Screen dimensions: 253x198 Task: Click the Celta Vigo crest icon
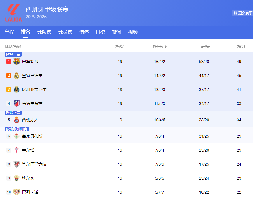pyautogui.click(x=16, y=150)
